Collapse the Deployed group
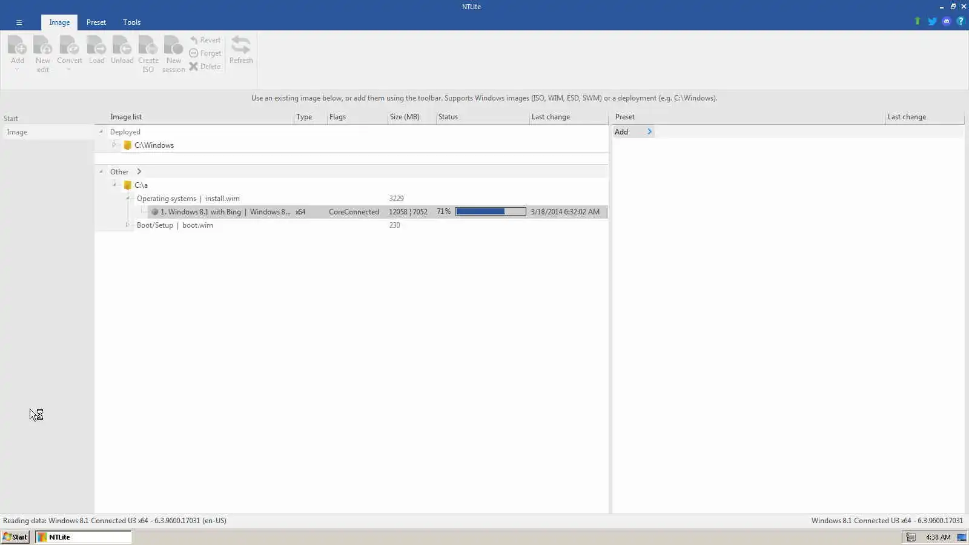Image resolution: width=969 pixels, height=545 pixels. pos(101,132)
